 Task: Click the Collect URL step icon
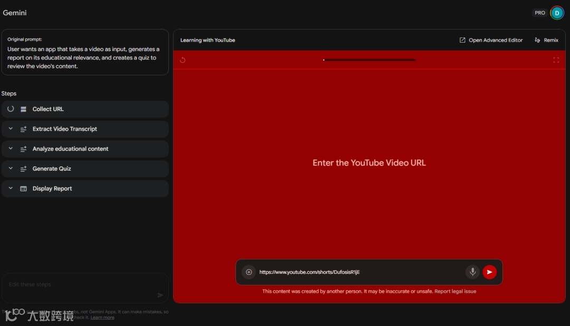pyautogui.click(x=23, y=109)
